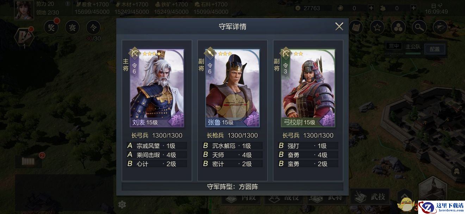Open settings gear at bottom left

point(122,204)
